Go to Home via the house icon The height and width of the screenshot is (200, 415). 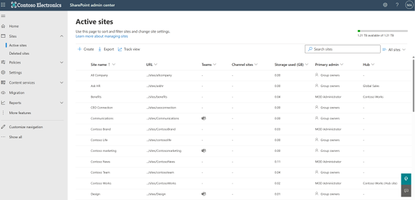pos(3,26)
